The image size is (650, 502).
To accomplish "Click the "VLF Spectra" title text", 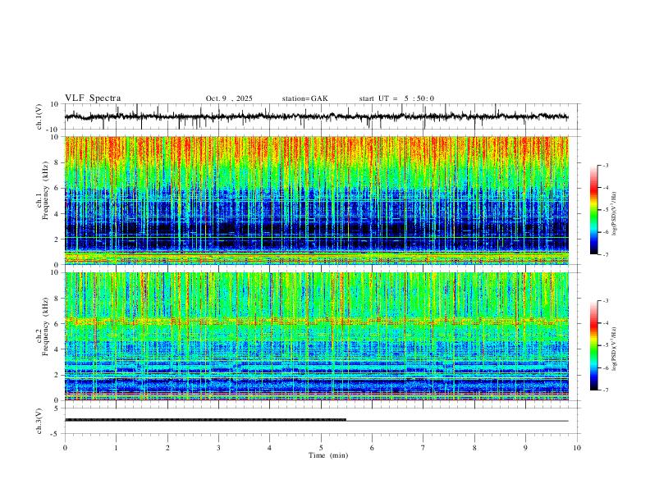I will click(x=93, y=98).
